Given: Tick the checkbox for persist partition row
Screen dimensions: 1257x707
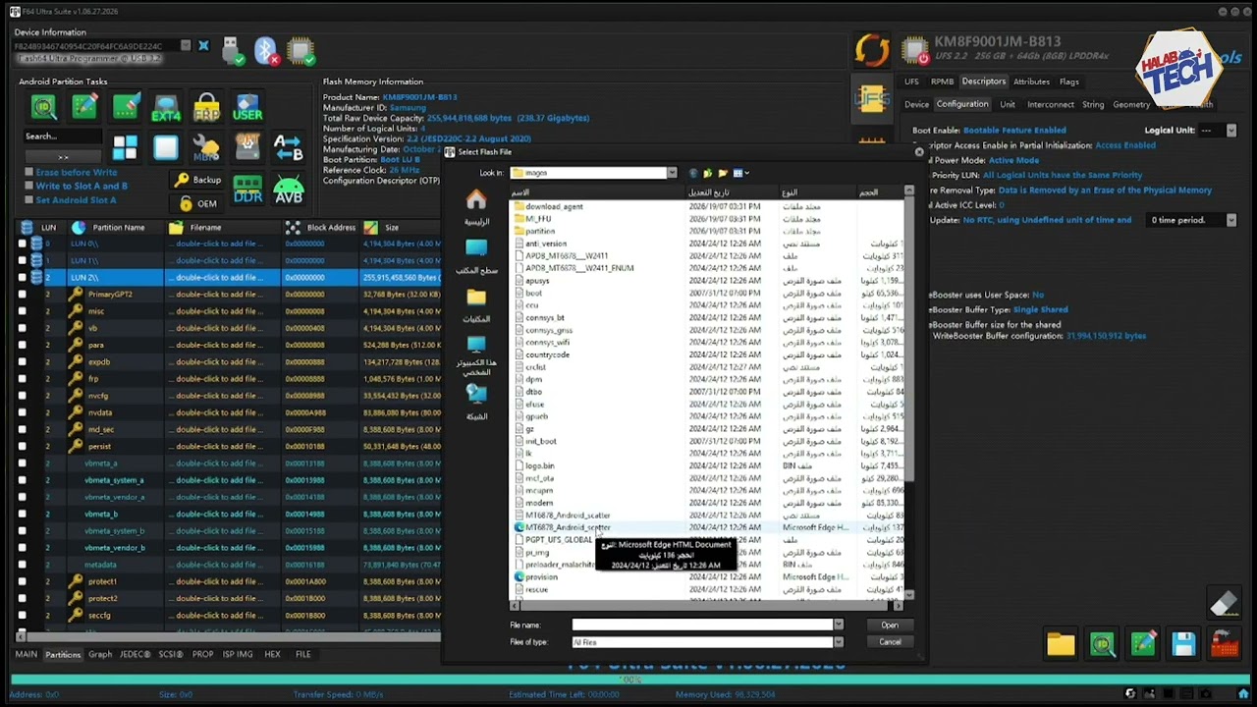Looking at the screenshot, I should click(x=23, y=446).
